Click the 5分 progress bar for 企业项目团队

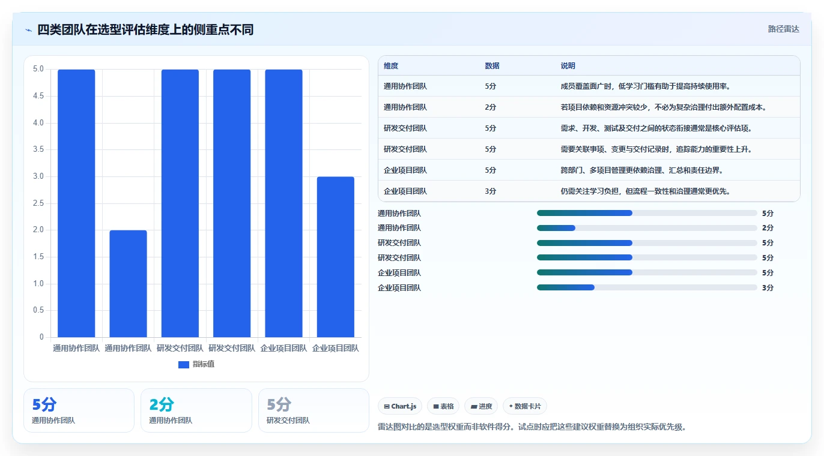pyautogui.click(x=647, y=272)
